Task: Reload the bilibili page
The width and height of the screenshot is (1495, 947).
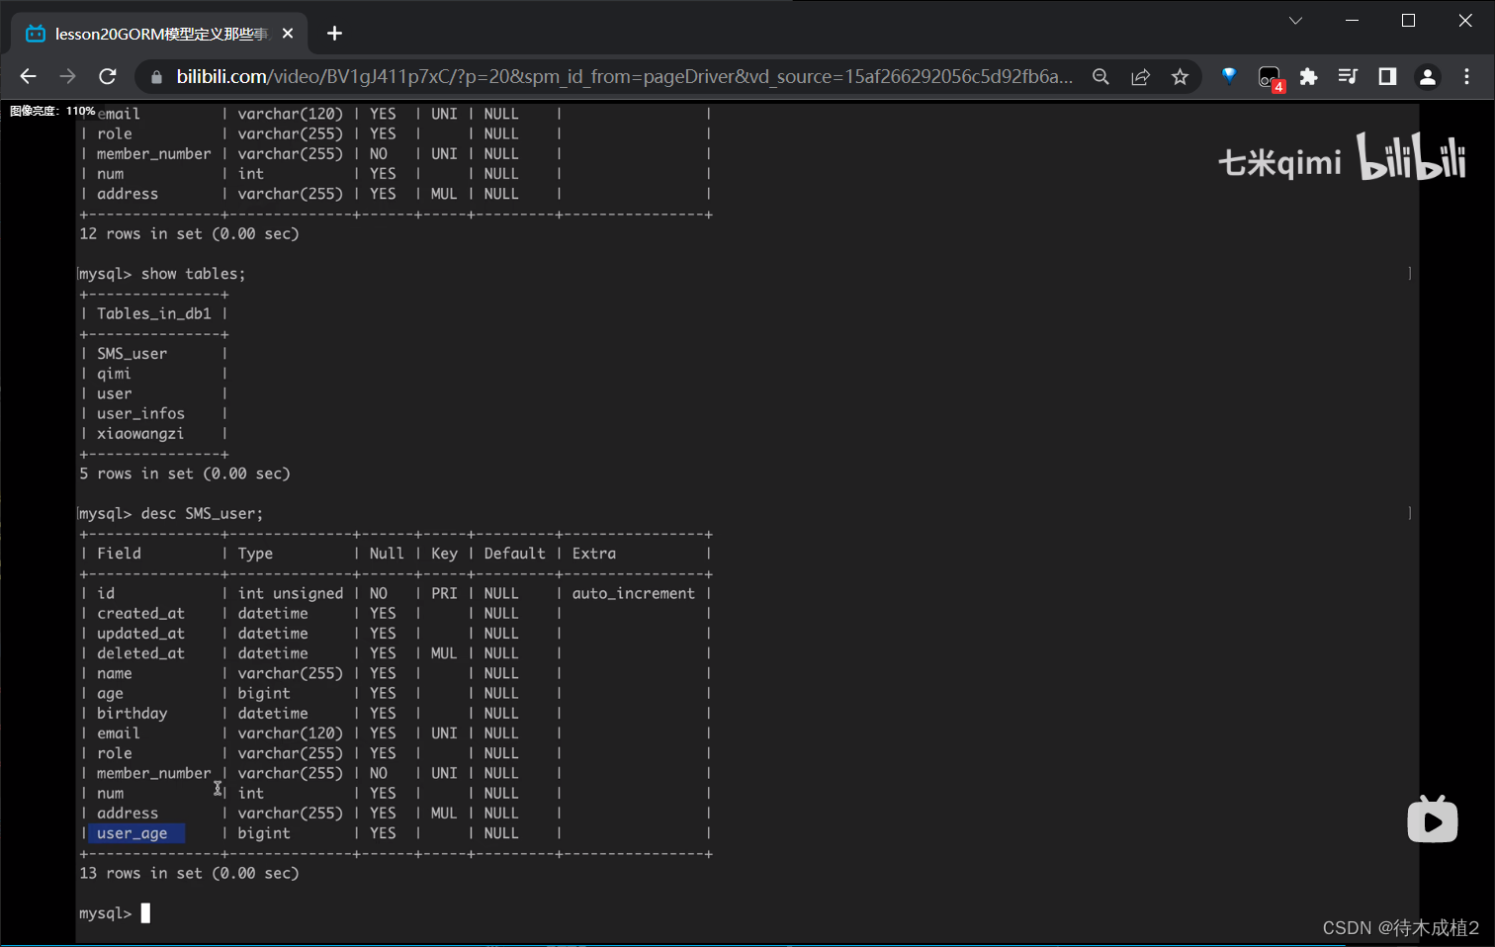Action: point(108,76)
